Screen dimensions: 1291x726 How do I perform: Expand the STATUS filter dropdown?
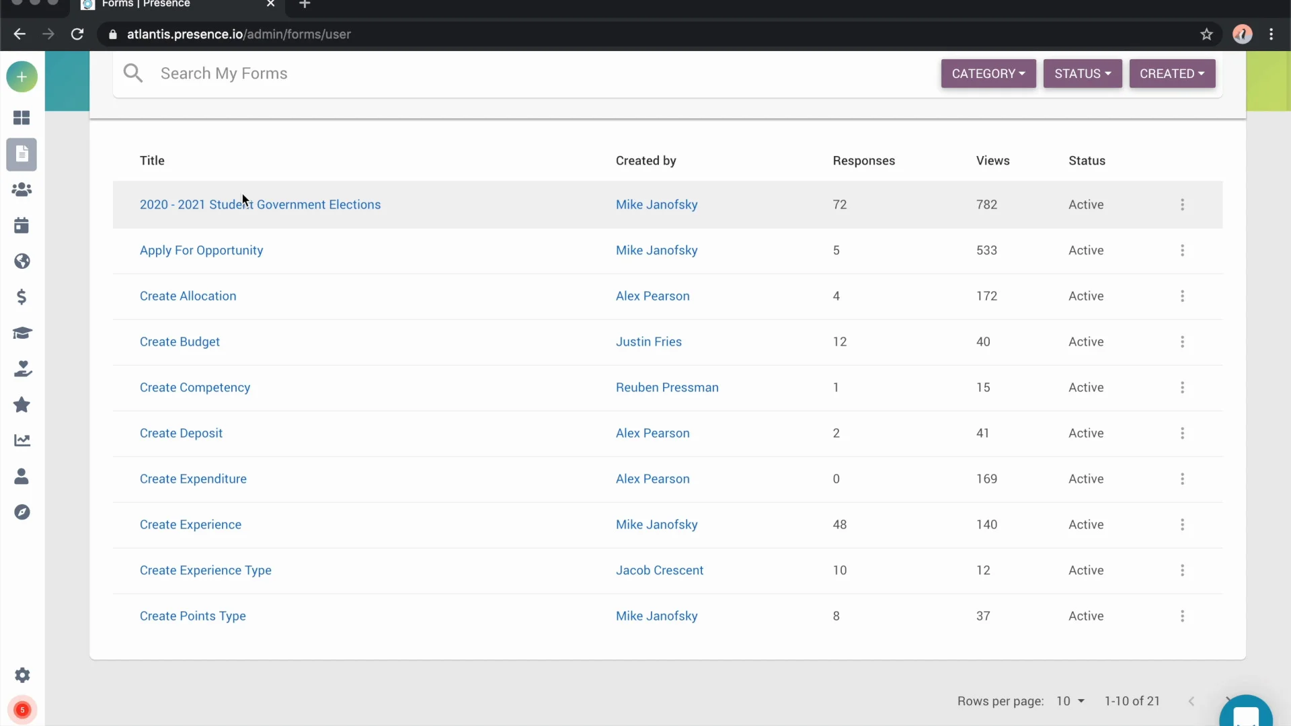pyautogui.click(x=1082, y=74)
